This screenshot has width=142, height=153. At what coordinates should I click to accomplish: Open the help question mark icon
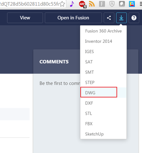tap(134, 18)
